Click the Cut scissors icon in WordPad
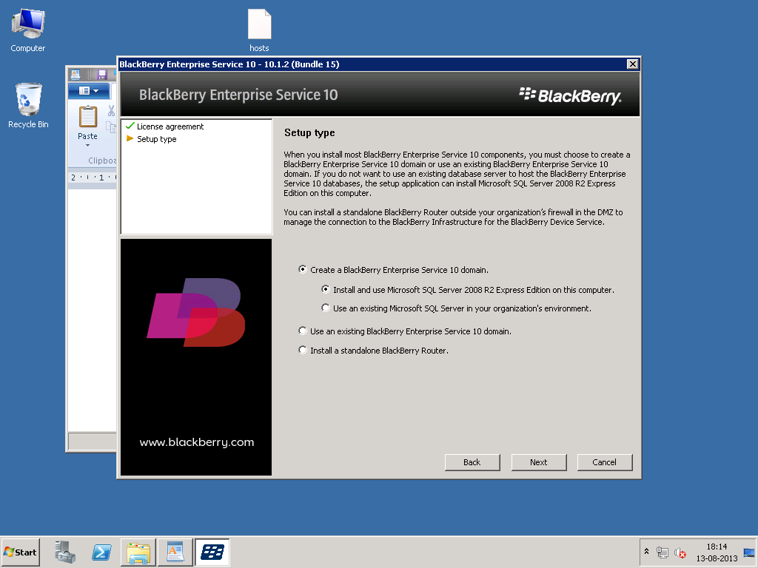The width and height of the screenshot is (758, 568). tap(111, 111)
